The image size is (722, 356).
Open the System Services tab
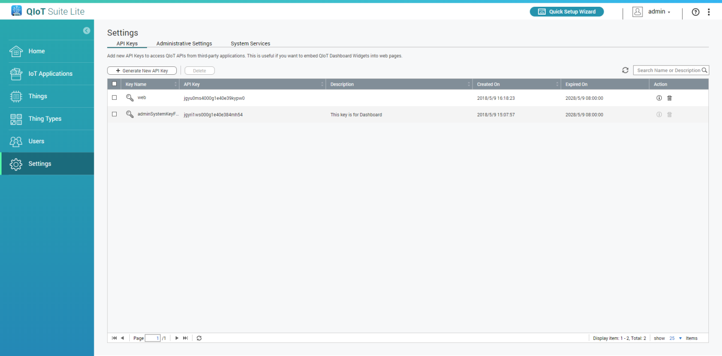pos(250,43)
